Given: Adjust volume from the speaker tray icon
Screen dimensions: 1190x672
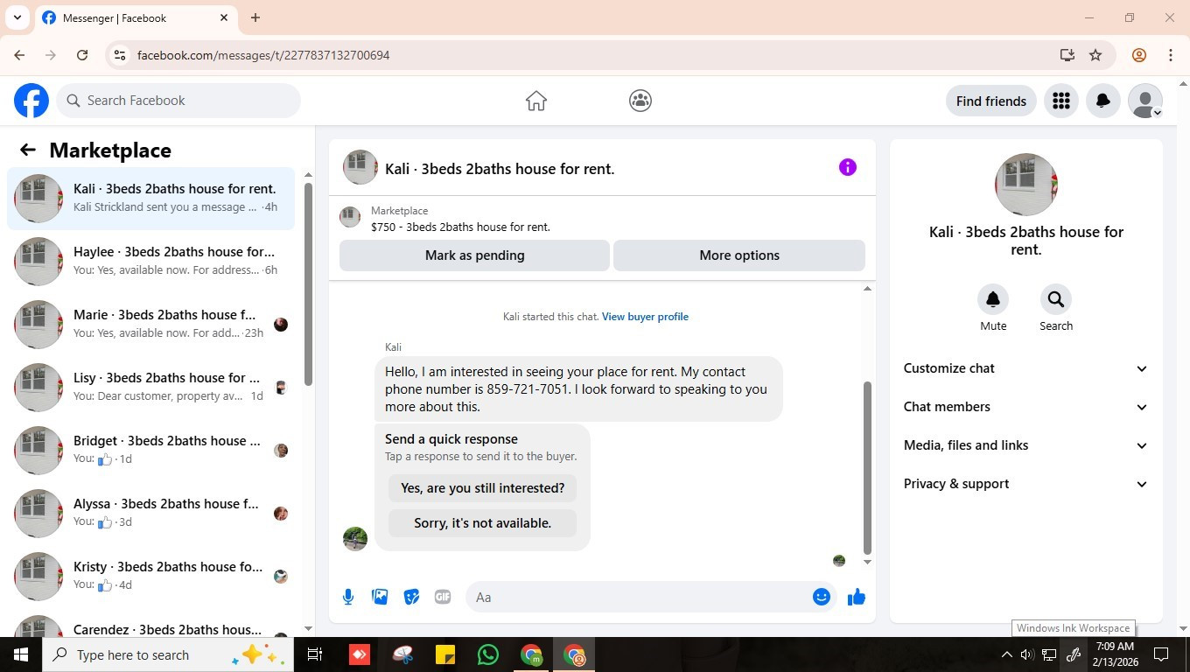Looking at the screenshot, I should click(1027, 654).
